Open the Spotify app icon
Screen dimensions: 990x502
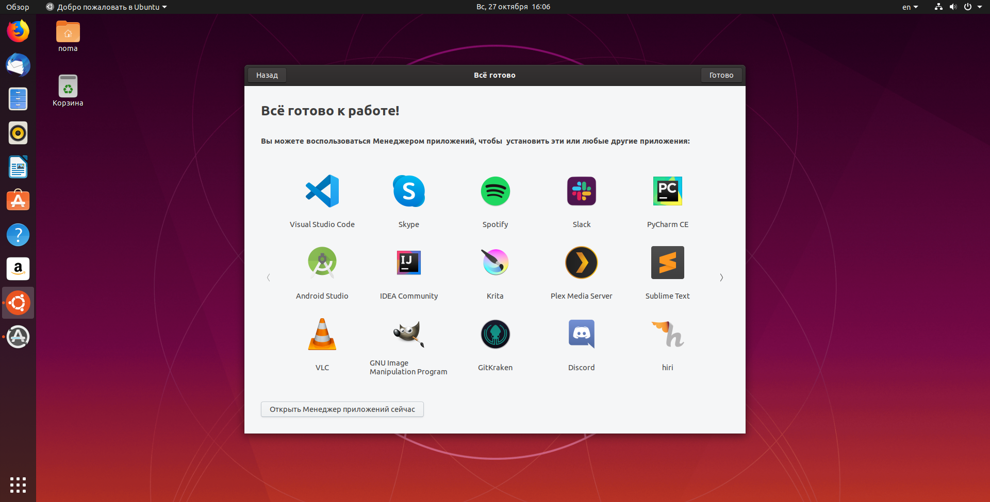pyautogui.click(x=495, y=191)
